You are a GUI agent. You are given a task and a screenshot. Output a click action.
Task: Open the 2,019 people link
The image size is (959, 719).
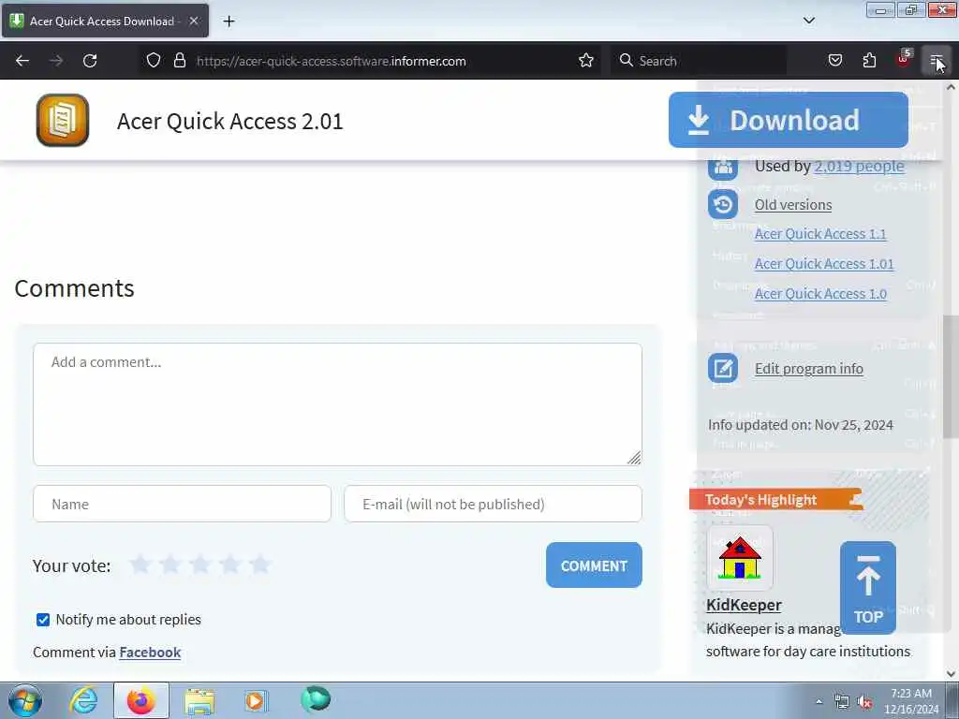[859, 166]
